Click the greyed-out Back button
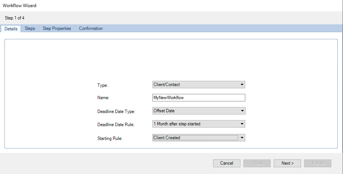 point(257,163)
